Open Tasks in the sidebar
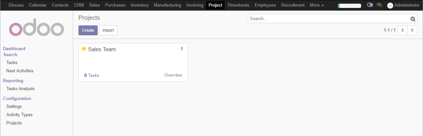Image resolution: width=423 pixels, height=136 pixels. tap(12, 62)
